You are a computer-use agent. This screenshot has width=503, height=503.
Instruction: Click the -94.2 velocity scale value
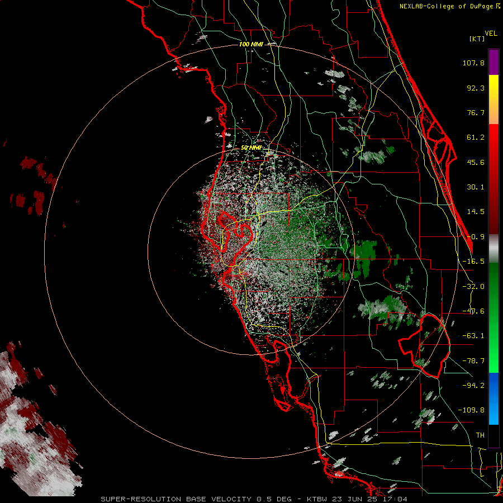click(473, 385)
